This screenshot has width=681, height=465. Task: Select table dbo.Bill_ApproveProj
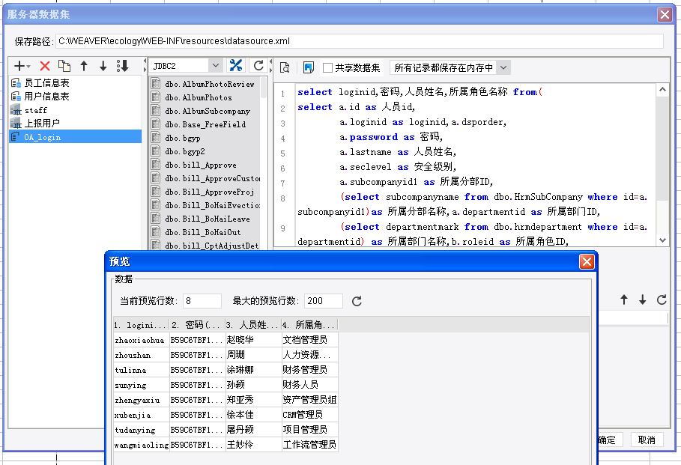pos(210,192)
